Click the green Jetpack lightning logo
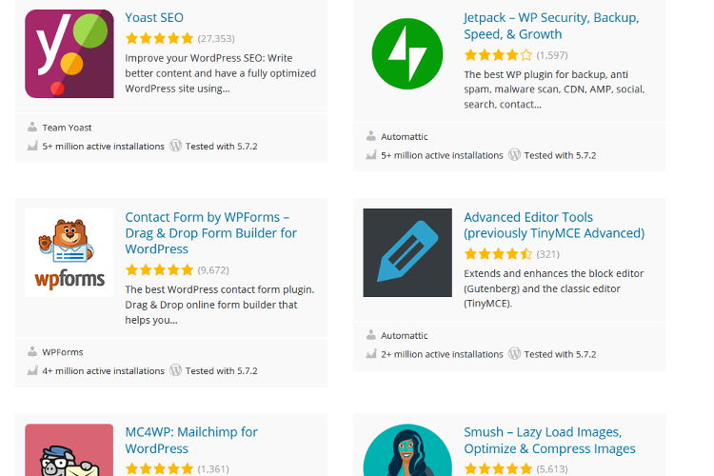The image size is (714, 476). tap(407, 53)
